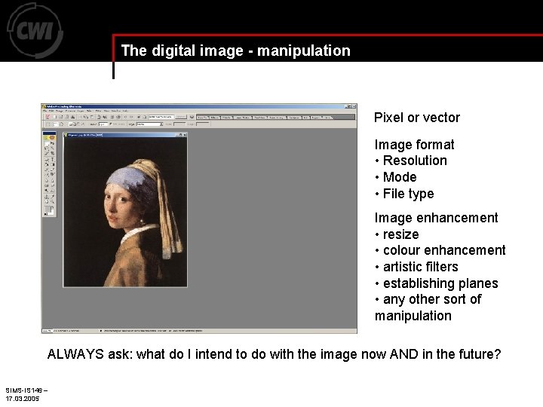Open the Help menu

click(x=125, y=111)
